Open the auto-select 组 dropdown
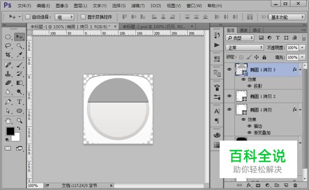The height and width of the screenshot is (190, 309). [x=64, y=17]
